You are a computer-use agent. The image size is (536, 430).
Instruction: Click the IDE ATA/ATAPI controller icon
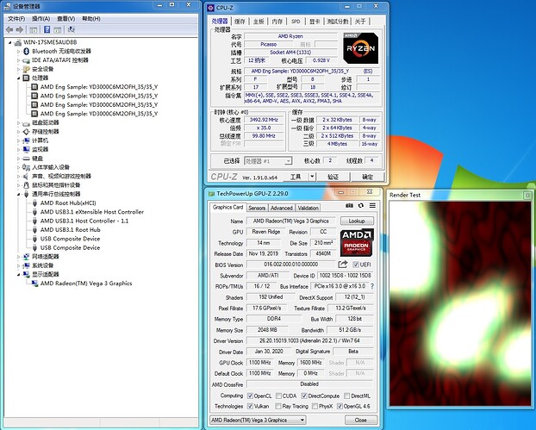[27, 60]
